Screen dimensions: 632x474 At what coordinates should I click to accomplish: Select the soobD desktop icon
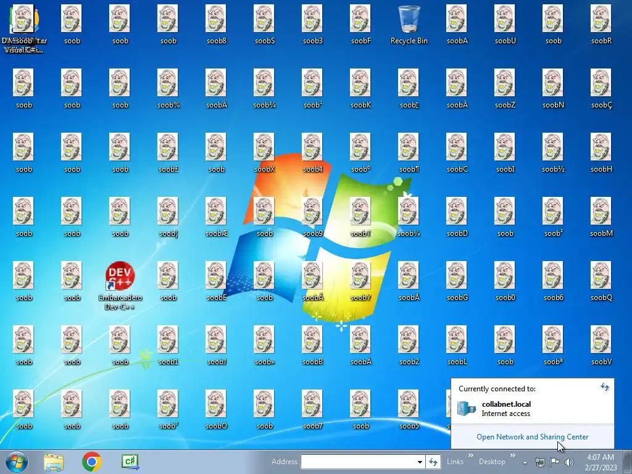[x=457, y=217]
